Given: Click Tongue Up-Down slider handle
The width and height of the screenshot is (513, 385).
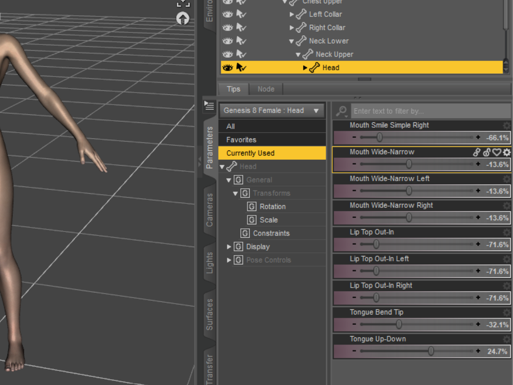Looking at the screenshot, I should pyautogui.click(x=431, y=351).
